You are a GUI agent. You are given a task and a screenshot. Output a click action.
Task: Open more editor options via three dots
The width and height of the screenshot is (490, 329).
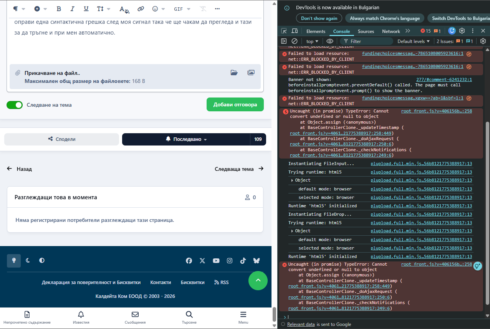coord(217,9)
